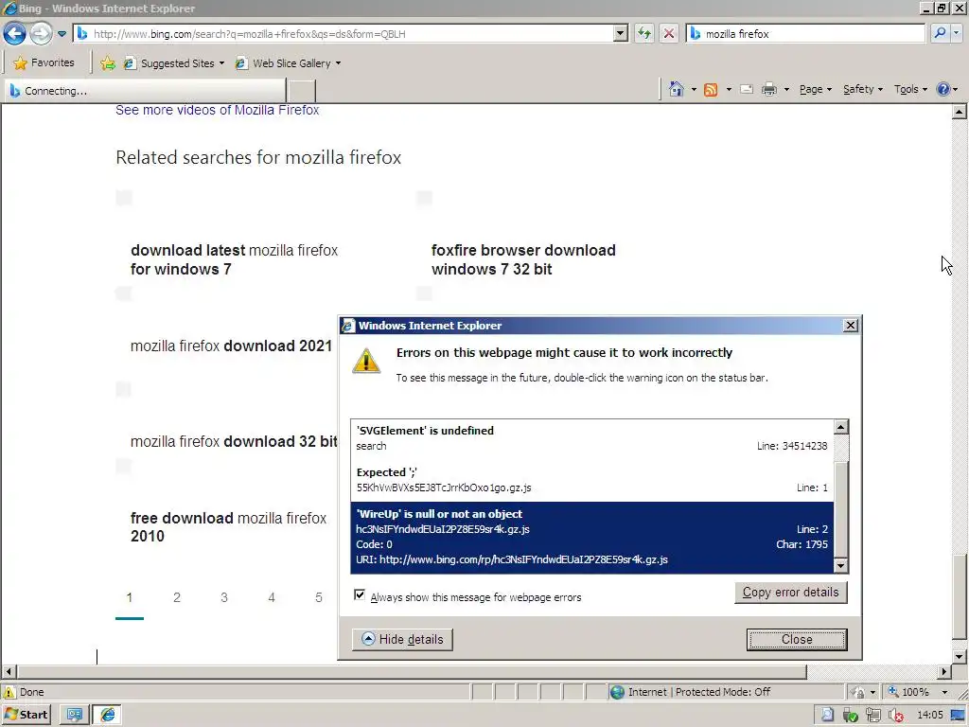Screen dimensions: 969x727
Task: Select the 'WireUp' is null error entry
Action: click(592, 537)
